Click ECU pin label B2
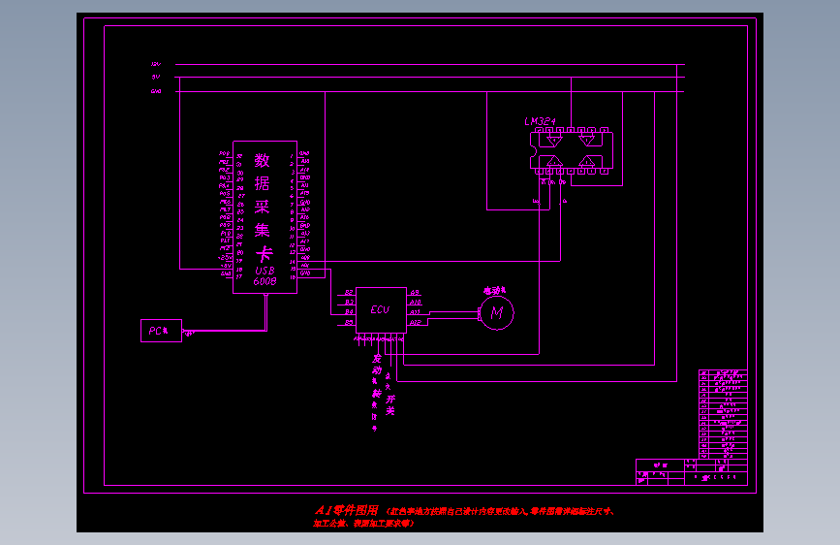Viewport: 840px width, 545px height. pos(349,293)
